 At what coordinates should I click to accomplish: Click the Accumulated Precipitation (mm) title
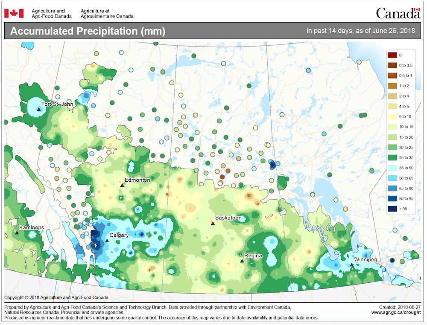[x=88, y=31]
